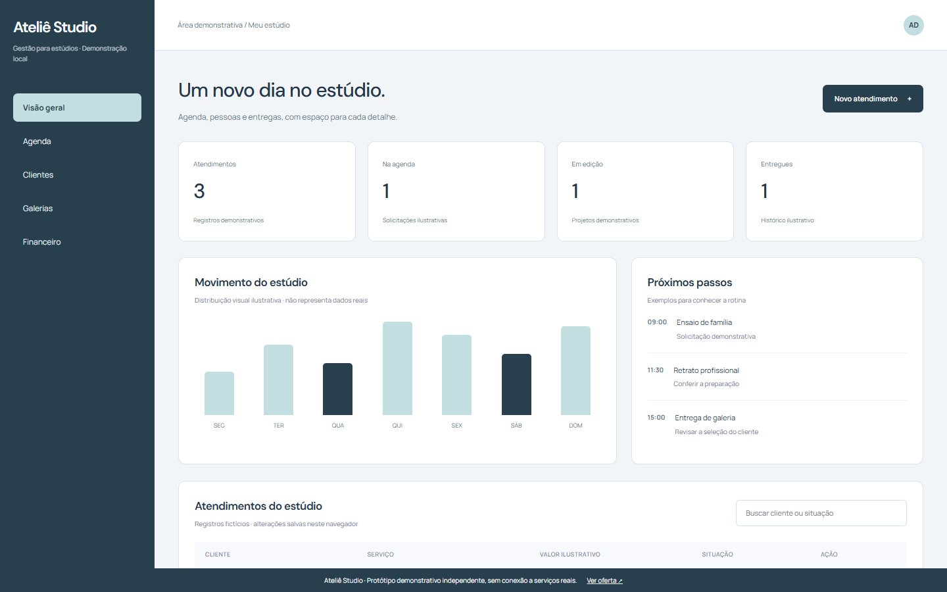Click the AÇÃO column header
947x592 pixels.
tap(829, 555)
